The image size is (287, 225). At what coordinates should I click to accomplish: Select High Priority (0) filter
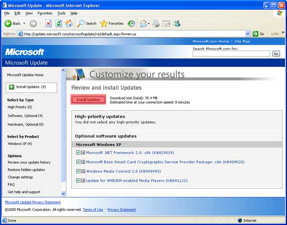pyautogui.click(x=20, y=107)
